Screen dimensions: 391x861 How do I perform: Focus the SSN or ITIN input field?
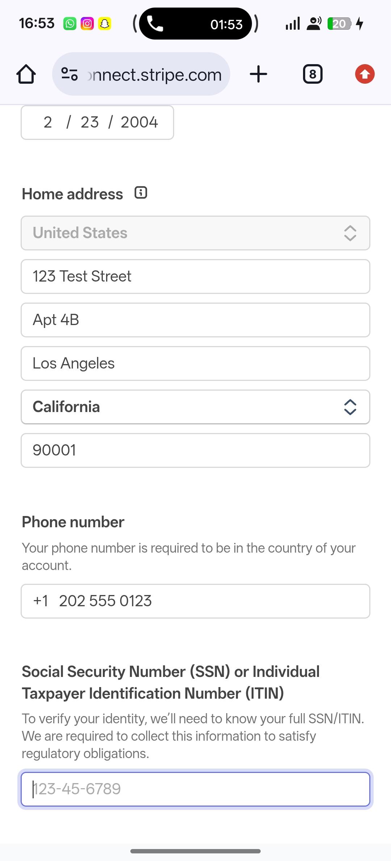195,789
